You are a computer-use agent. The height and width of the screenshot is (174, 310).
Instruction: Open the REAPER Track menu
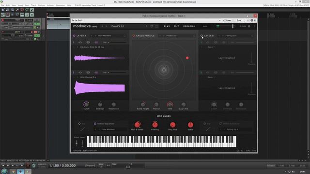33,5
